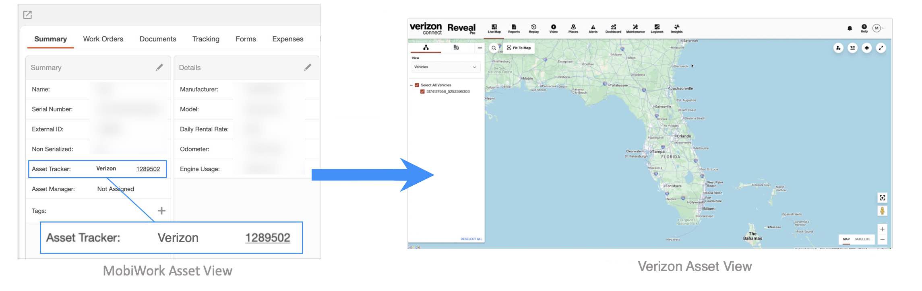Click the pop-out icon above asset tabs

coord(27,15)
